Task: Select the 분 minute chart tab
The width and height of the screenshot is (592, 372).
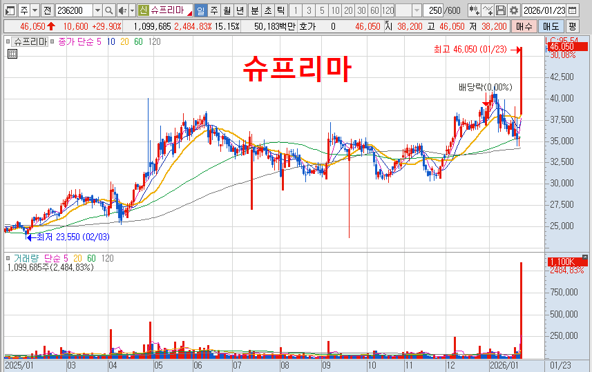Action: (x=255, y=10)
